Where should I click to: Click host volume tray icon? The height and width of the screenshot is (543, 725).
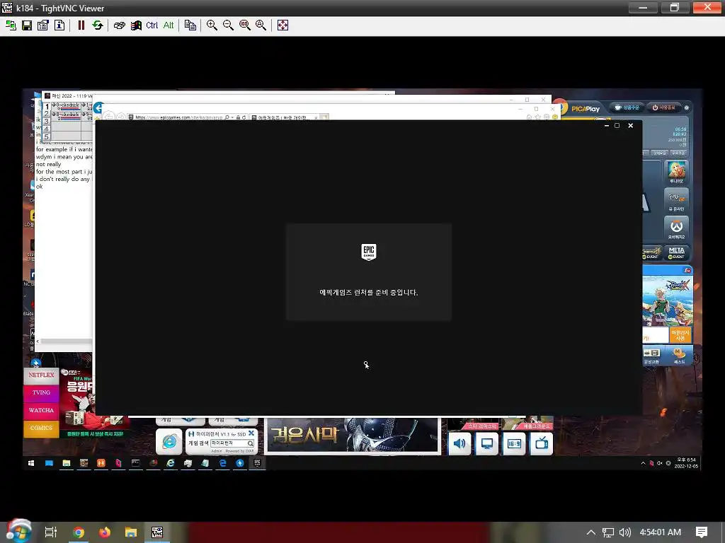(624, 532)
